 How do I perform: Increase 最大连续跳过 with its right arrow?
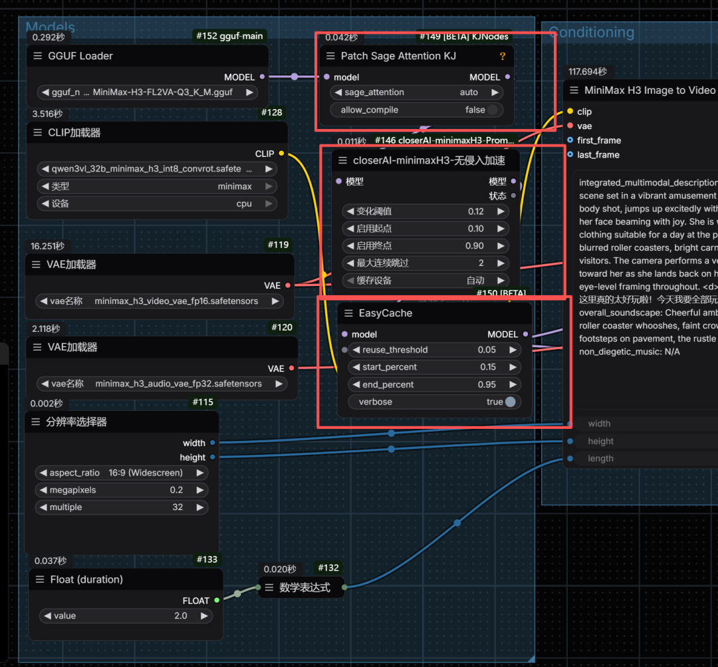coord(501,263)
